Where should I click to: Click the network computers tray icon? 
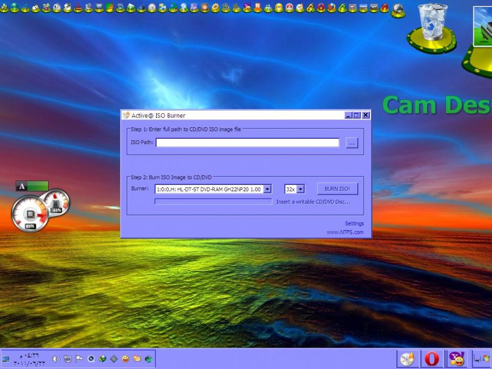[68, 359]
